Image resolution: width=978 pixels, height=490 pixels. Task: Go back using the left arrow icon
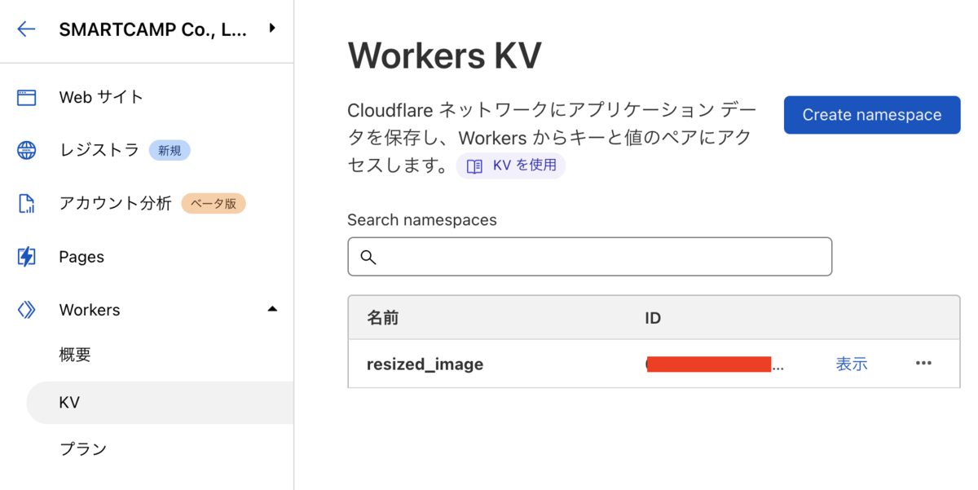click(x=26, y=29)
